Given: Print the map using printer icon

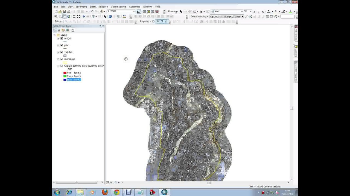Looking at the screenshot, I should (x=69, y=11).
